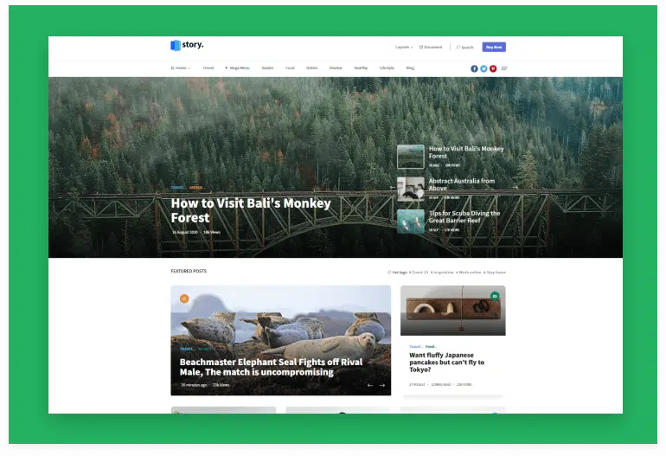Viewport: 666px width, 456px height.
Task: Expand the Layouts dropdown
Action: click(404, 48)
